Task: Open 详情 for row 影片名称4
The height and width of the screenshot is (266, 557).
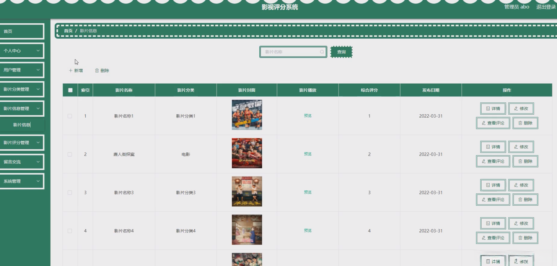Action: [493, 223]
